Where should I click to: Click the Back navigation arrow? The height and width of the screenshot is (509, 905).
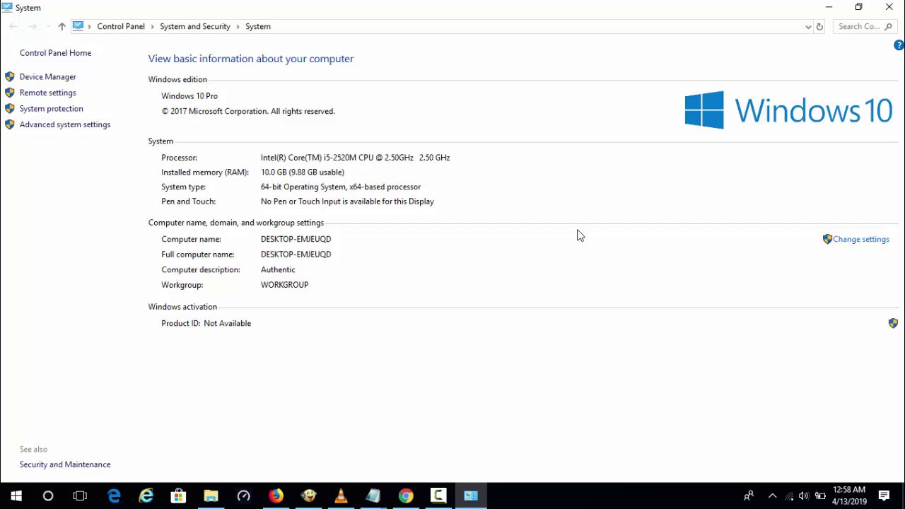(x=13, y=26)
